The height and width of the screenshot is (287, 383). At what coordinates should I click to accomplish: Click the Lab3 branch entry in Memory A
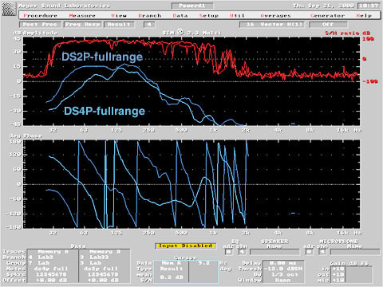(45, 258)
